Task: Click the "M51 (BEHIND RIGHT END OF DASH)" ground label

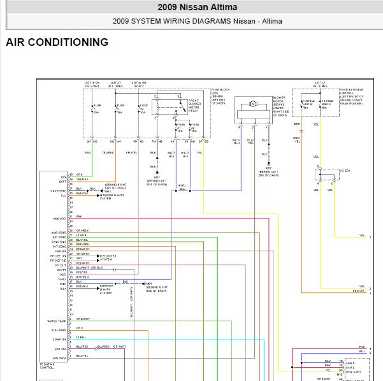Action: pyautogui.click(x=157, y=287)
